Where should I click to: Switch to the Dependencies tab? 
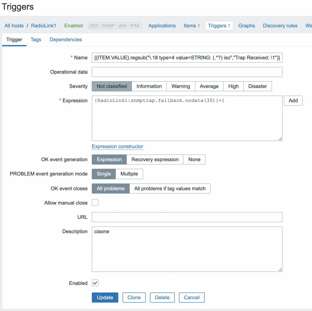(66, 39)
